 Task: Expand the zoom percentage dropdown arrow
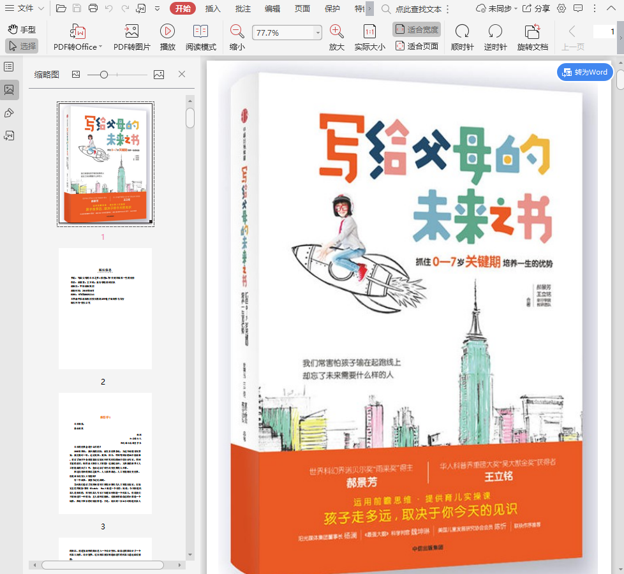(x=318, y=33)
